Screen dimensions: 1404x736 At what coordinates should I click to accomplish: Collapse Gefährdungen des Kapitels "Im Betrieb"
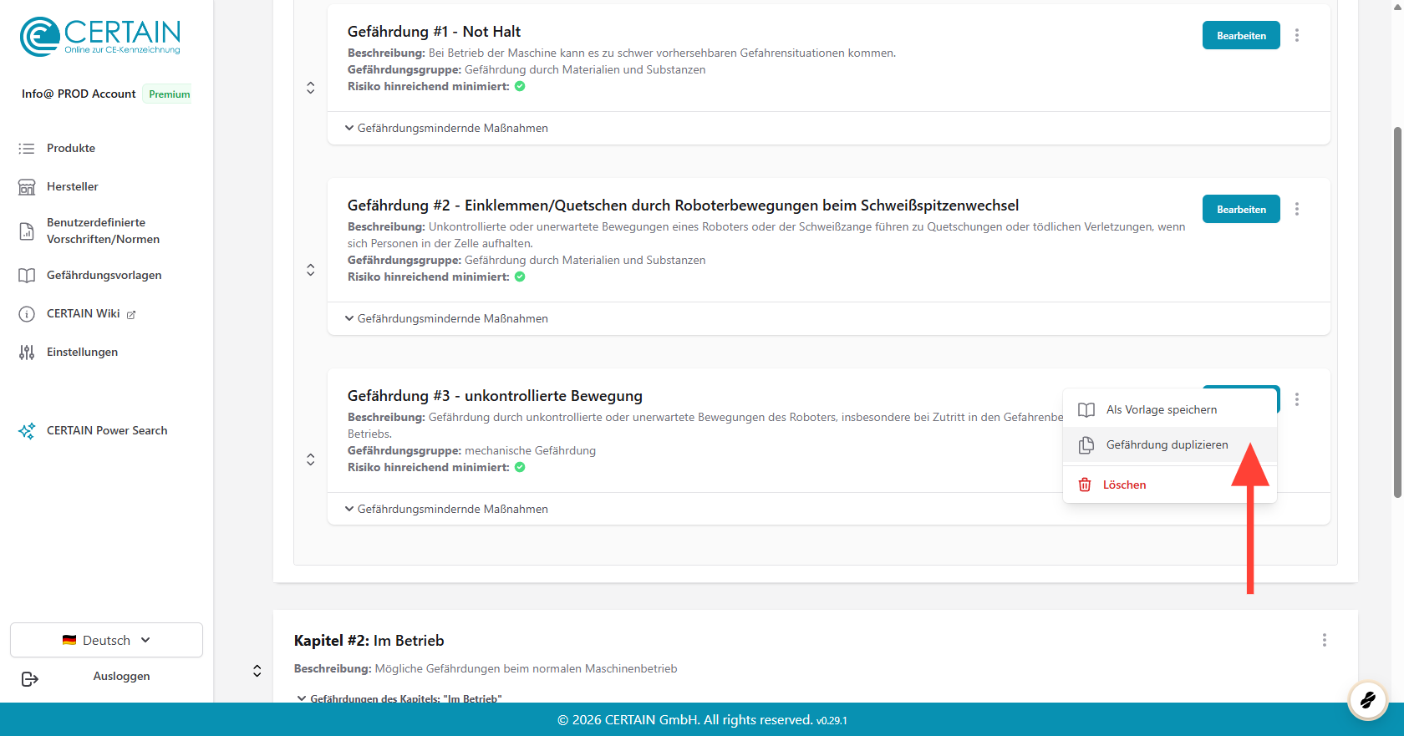399,698
